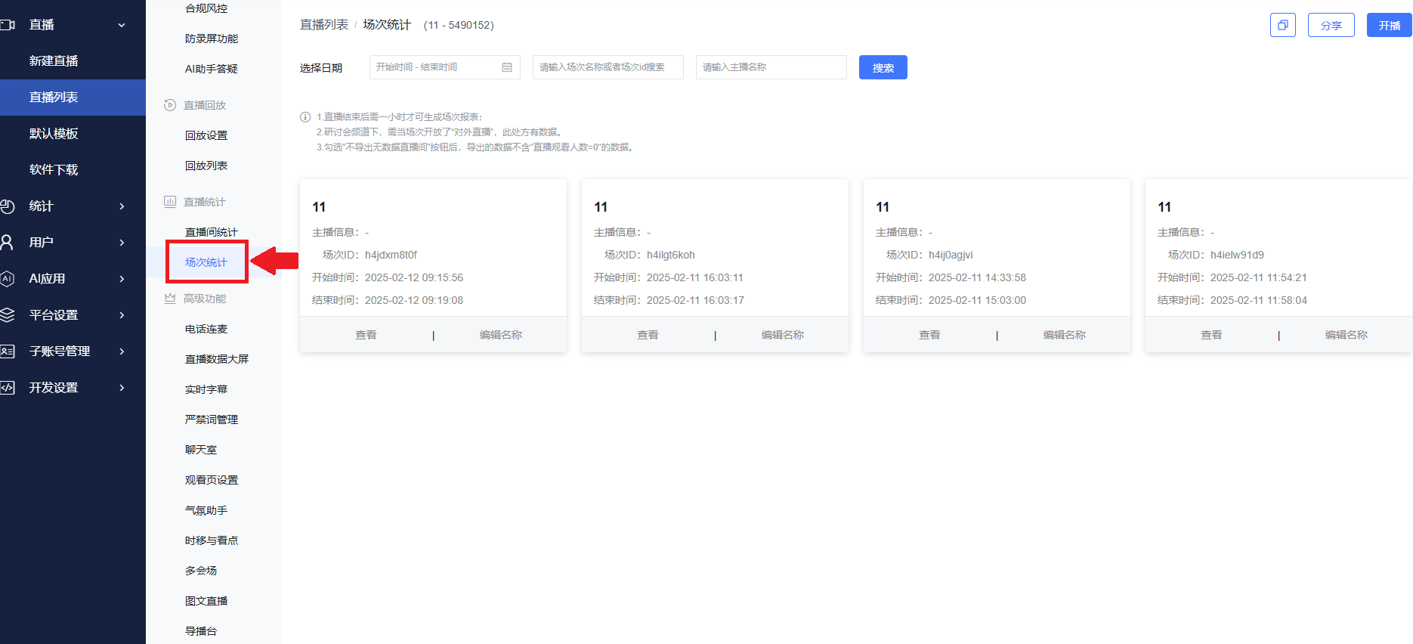Click the 开发设置 code icon
This screenshot has height=644, width=1413.
point(8,388)
